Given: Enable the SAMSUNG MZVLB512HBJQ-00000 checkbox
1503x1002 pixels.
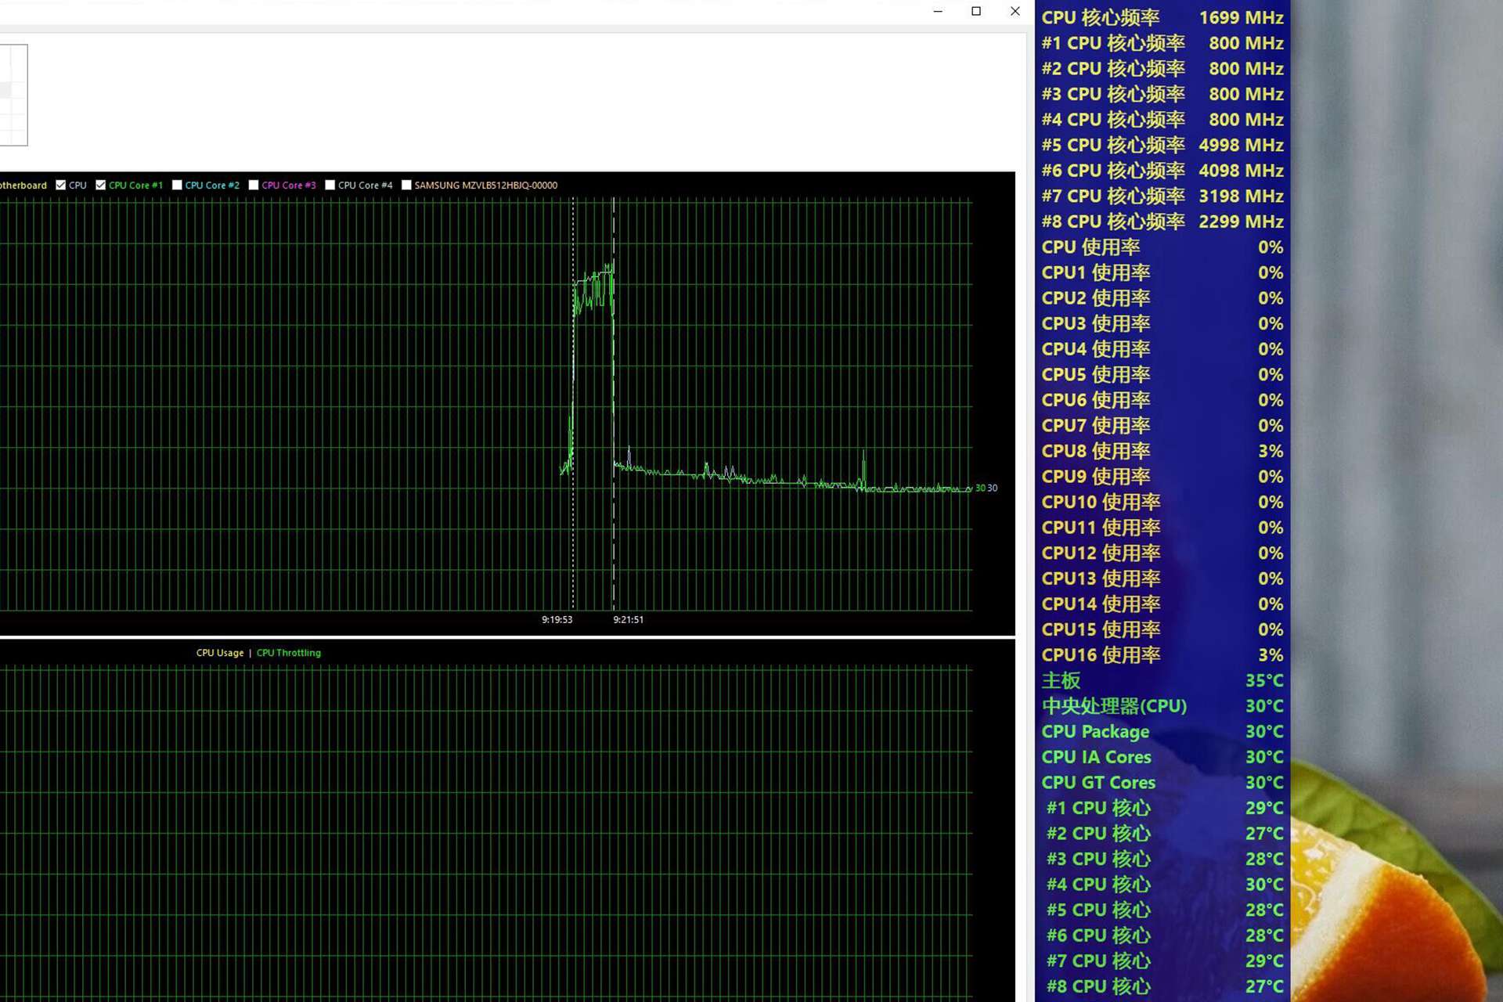Looking at the screenshot, I should [406, 186].
